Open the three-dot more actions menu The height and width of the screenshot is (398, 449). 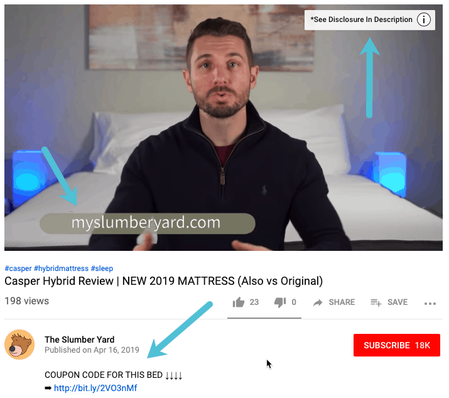pos(430,304)
